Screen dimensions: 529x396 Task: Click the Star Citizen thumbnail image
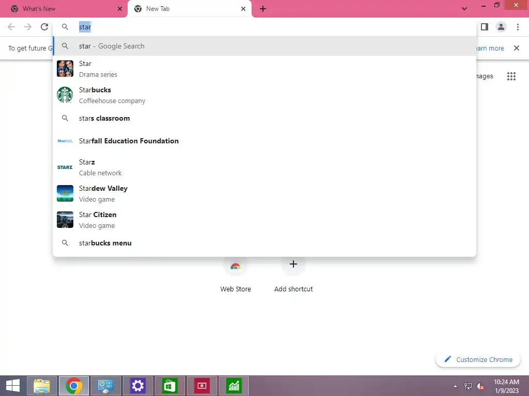[65, 220]
